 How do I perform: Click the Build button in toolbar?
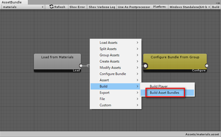[x=216, y=7]
